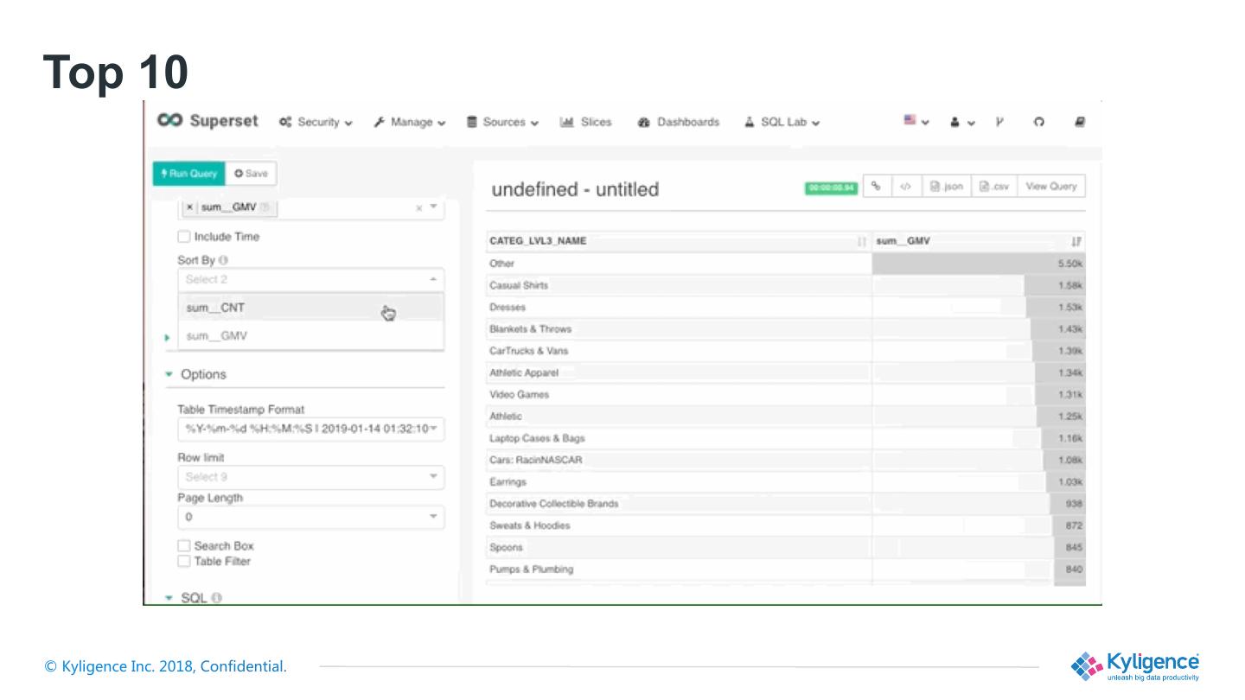Image resolution: width=1245 pixels, height=700 pixels.
Task: Remove the sum__GMV metric tag
Action: 190,207
